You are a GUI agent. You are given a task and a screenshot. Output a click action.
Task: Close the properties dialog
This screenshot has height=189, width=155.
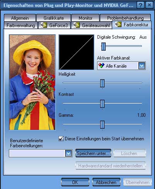click(x=150, y=5)
